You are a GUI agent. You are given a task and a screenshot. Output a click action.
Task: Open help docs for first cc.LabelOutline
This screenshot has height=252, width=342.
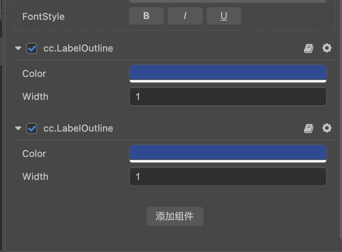tap(309, 48)
